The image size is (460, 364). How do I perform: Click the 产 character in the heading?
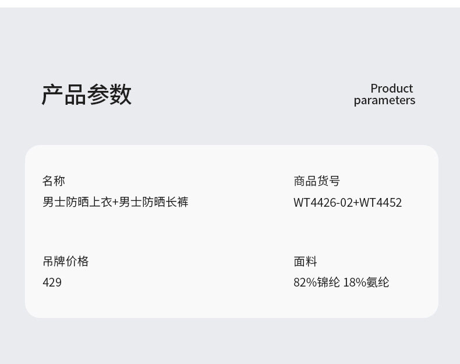coord(52,94)
